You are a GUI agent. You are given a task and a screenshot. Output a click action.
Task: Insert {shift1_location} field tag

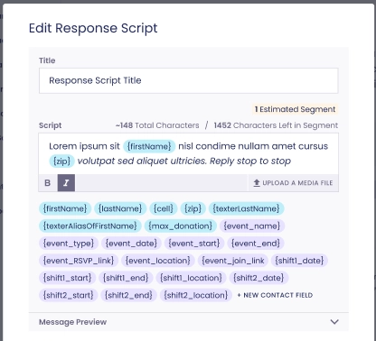[191, 278]
